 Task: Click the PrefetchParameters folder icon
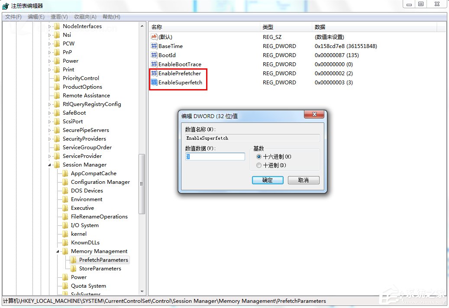(73, 260)
